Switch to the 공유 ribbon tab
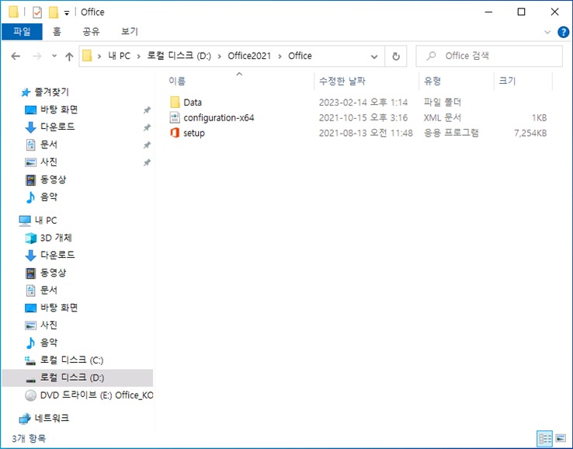Screen dimensions: 573x449 [x=91, y=31]
